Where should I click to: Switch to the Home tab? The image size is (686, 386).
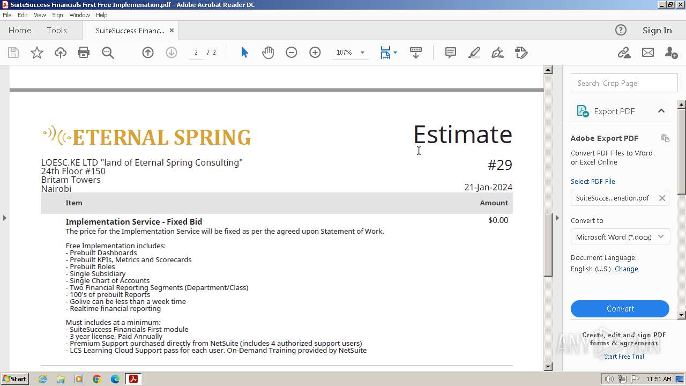tap(20, 31)
